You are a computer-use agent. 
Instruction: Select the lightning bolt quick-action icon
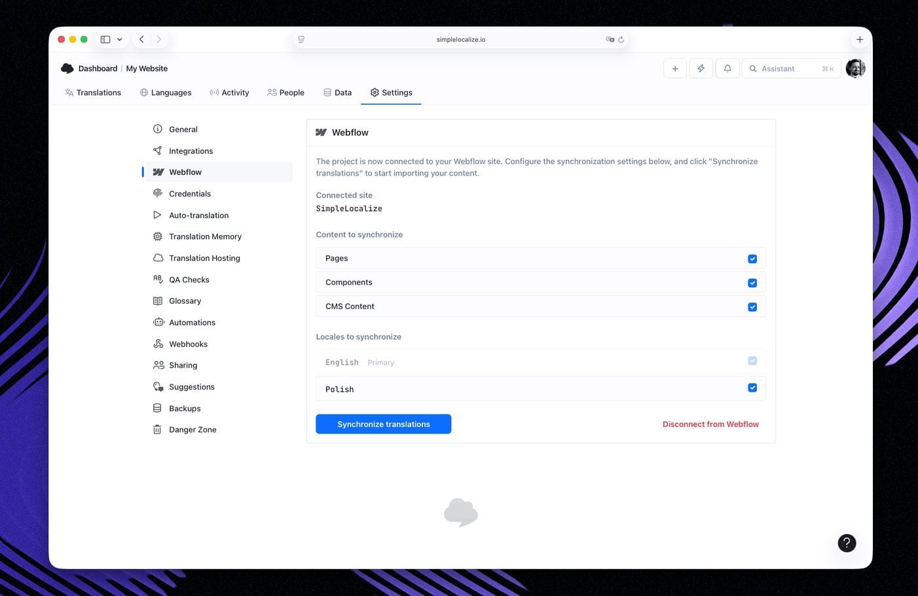point(701,68)
